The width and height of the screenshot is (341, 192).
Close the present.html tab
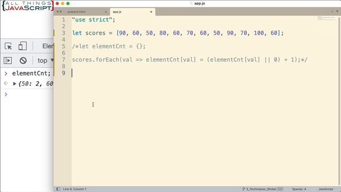pos(105,12)
